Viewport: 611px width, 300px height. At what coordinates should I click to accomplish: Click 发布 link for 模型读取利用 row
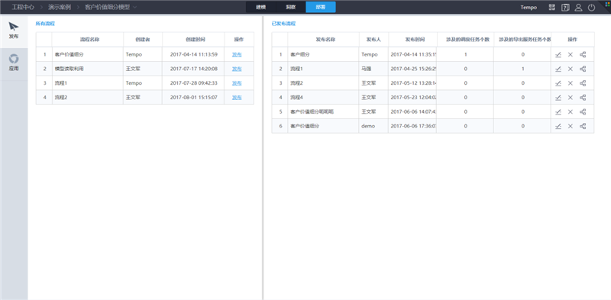237,69
